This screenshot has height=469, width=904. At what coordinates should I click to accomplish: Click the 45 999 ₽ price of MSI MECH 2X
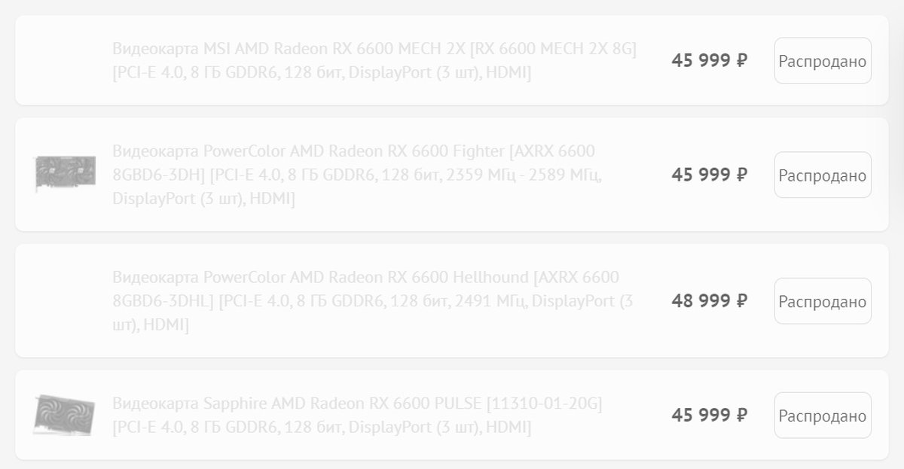[709, 60]
